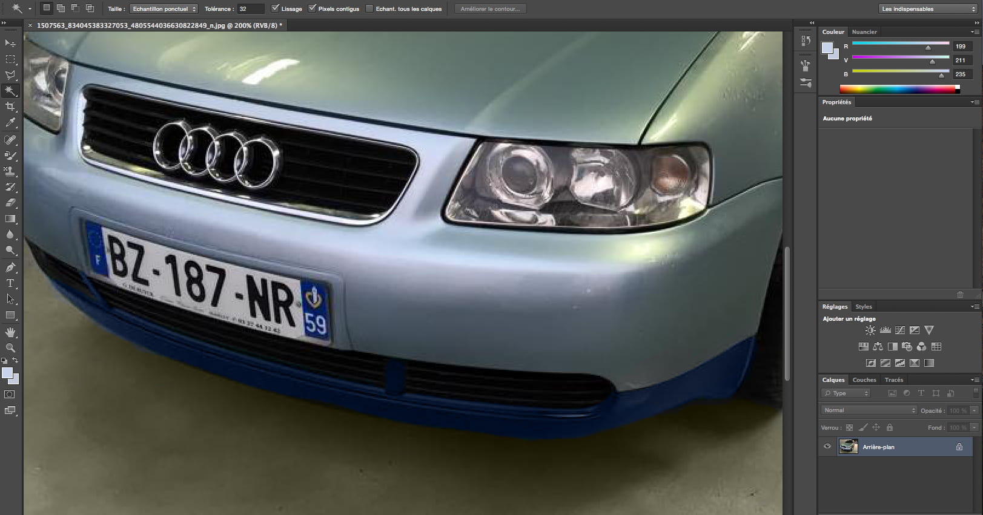Select the Clone Stamp tool
The height and width of the screenshot is (515, 983).
(10, 171)
